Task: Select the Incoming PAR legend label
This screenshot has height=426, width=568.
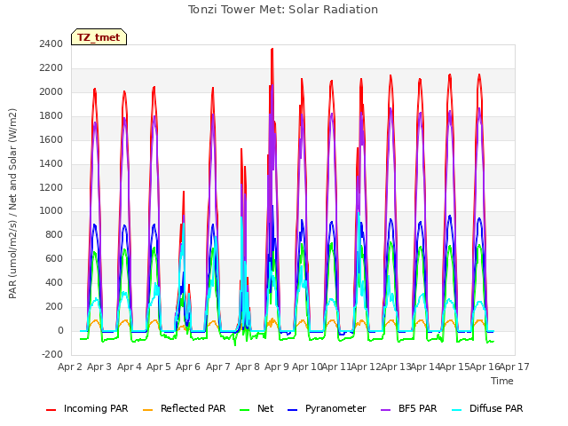Action: point(96,408)
